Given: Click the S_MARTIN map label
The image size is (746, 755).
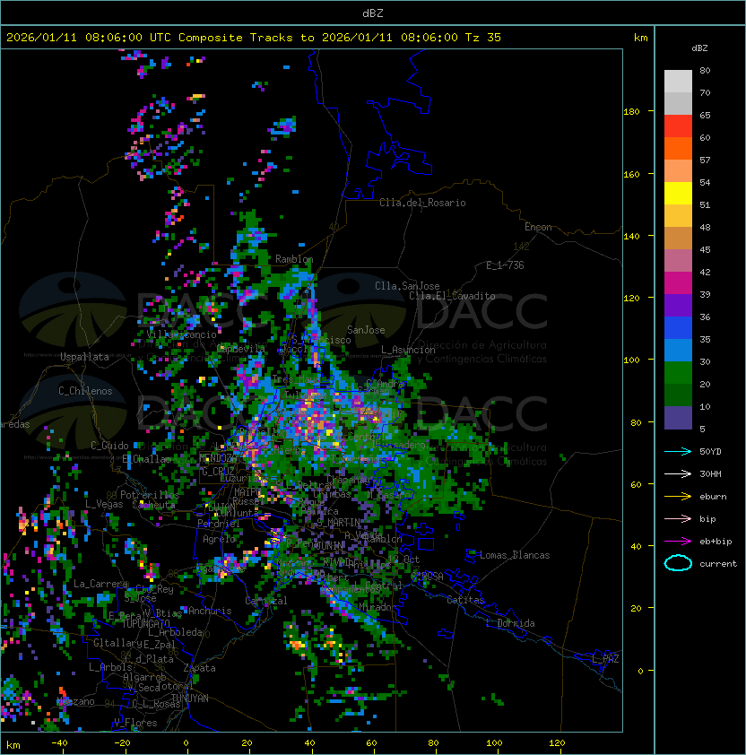Looking at the screenshot, I should coord(339,523).
